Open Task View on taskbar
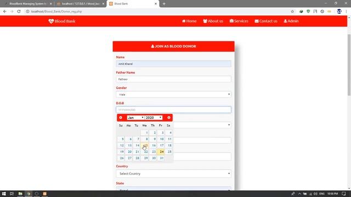The width and height of the screenshot is (351, 197). pos(12,194)
